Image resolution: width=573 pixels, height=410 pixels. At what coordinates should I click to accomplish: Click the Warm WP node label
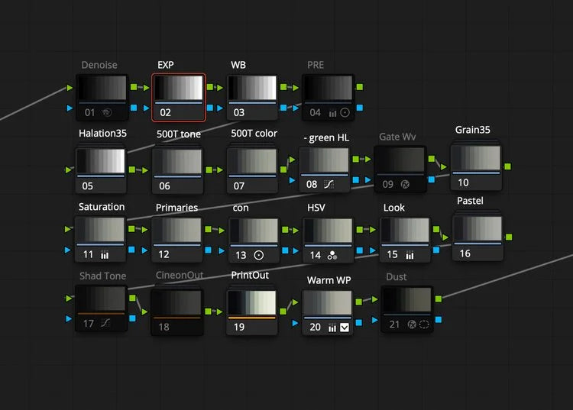coord(329,280)
